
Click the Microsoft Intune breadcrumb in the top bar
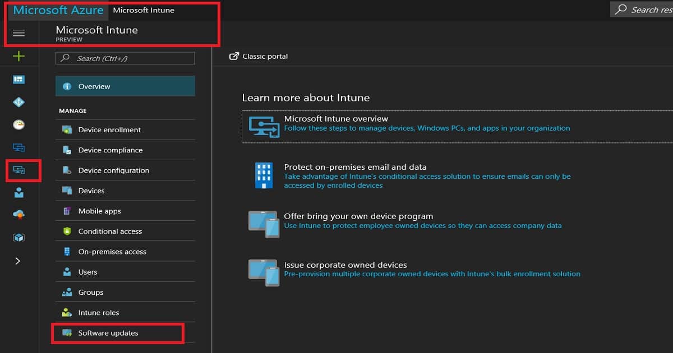pyautogui.click(x=144, y=10)
